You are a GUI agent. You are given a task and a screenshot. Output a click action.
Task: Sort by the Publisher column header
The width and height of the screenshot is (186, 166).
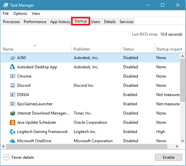(96, 49)
